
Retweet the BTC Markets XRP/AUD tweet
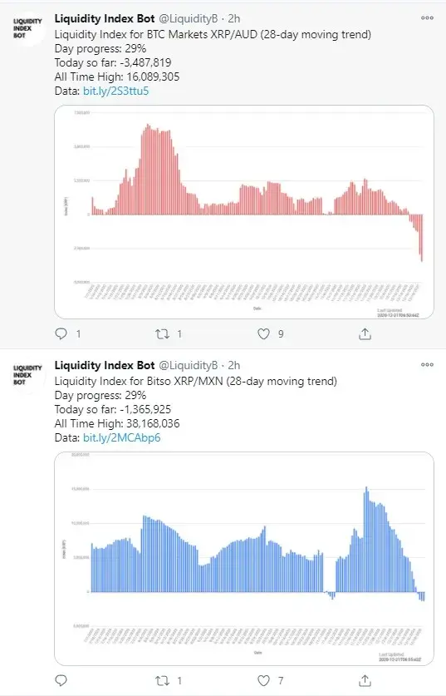pyautogui.click(x=162, y=333)
